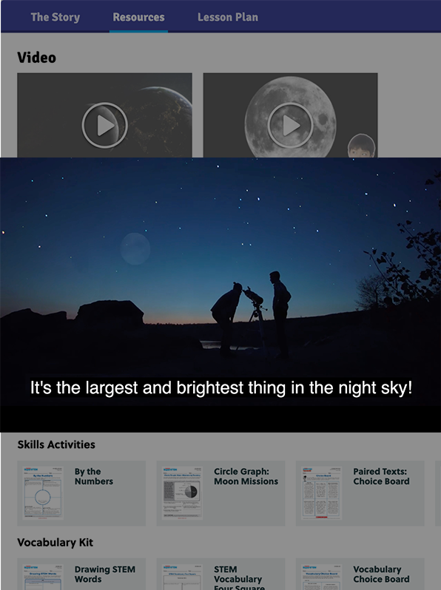
Task: Open The Story tab
Action: (55, 17)
